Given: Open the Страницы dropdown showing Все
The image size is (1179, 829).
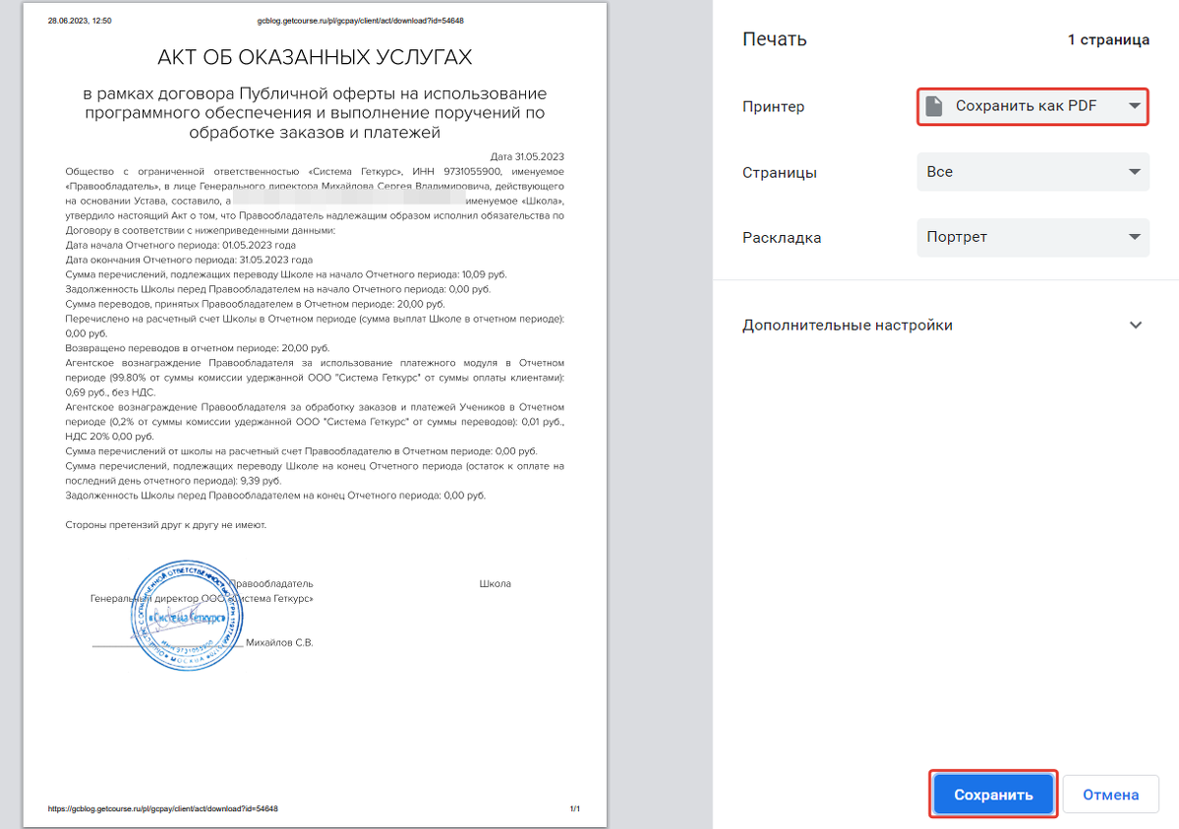Looking at the screenshot, I should [1032, 172].
